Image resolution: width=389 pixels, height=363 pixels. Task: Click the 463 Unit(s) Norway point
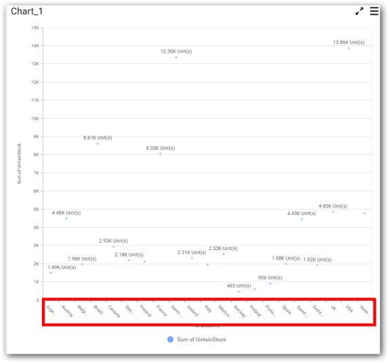coord(239,291)
